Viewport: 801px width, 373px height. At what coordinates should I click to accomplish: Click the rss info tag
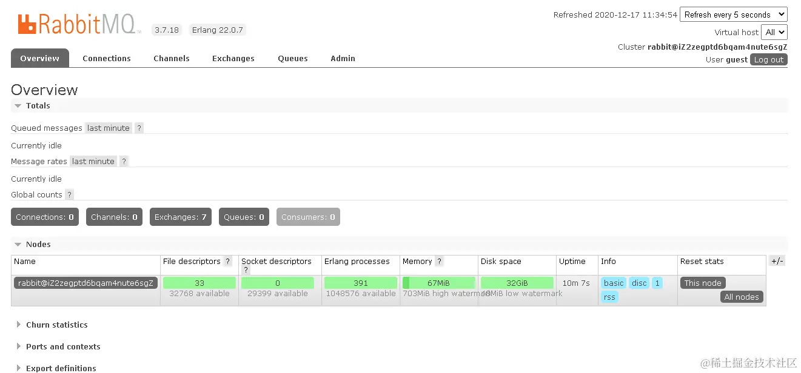[x=609, y=297]
